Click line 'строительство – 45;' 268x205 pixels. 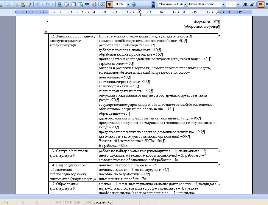pyautogui.click(x=115, y=64)
